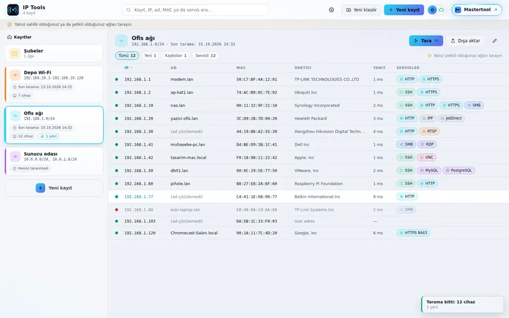The image size is (509, 318).
Task: Click the Dışa aktar export button
Action: (x=465, y=41)
